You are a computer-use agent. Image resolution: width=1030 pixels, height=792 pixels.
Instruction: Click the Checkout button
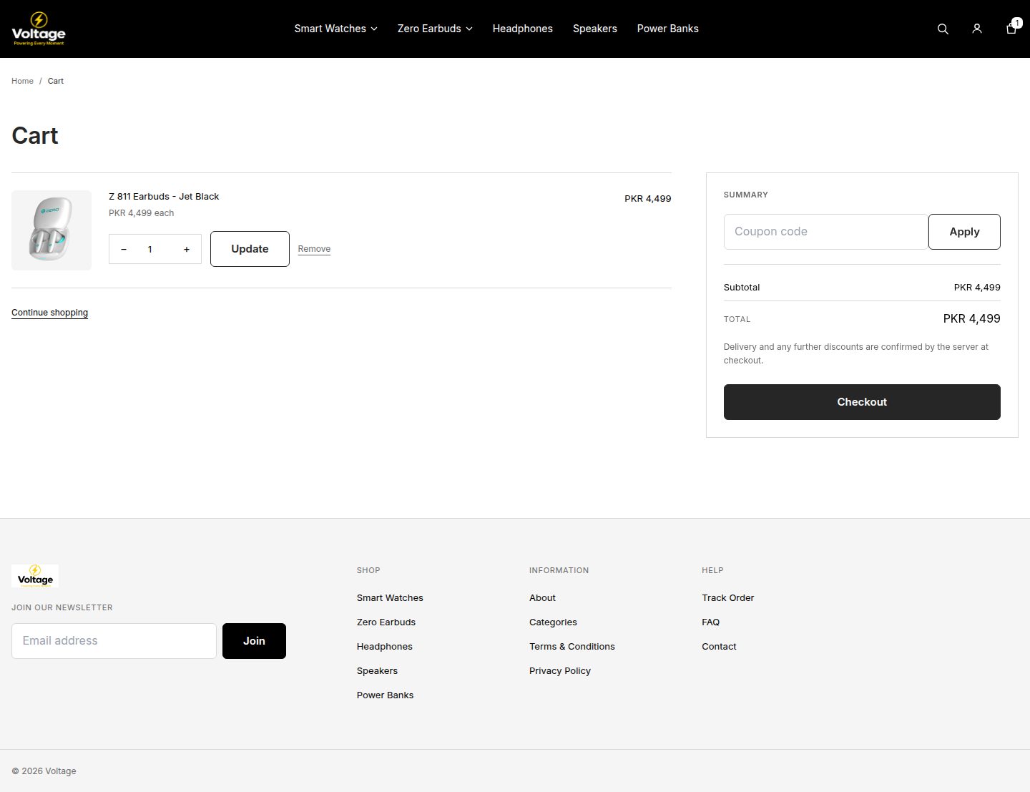pyautogui.click(x=862, y=402)
